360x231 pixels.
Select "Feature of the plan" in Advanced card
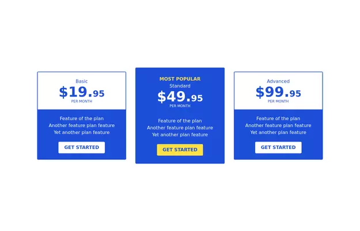(278, 118)
